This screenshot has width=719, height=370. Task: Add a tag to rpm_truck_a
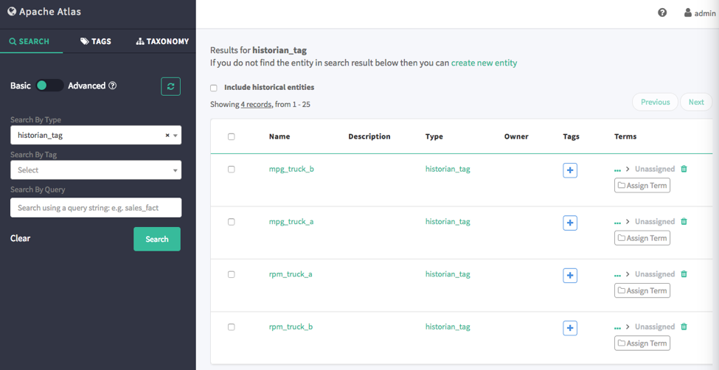pos(570,276)
